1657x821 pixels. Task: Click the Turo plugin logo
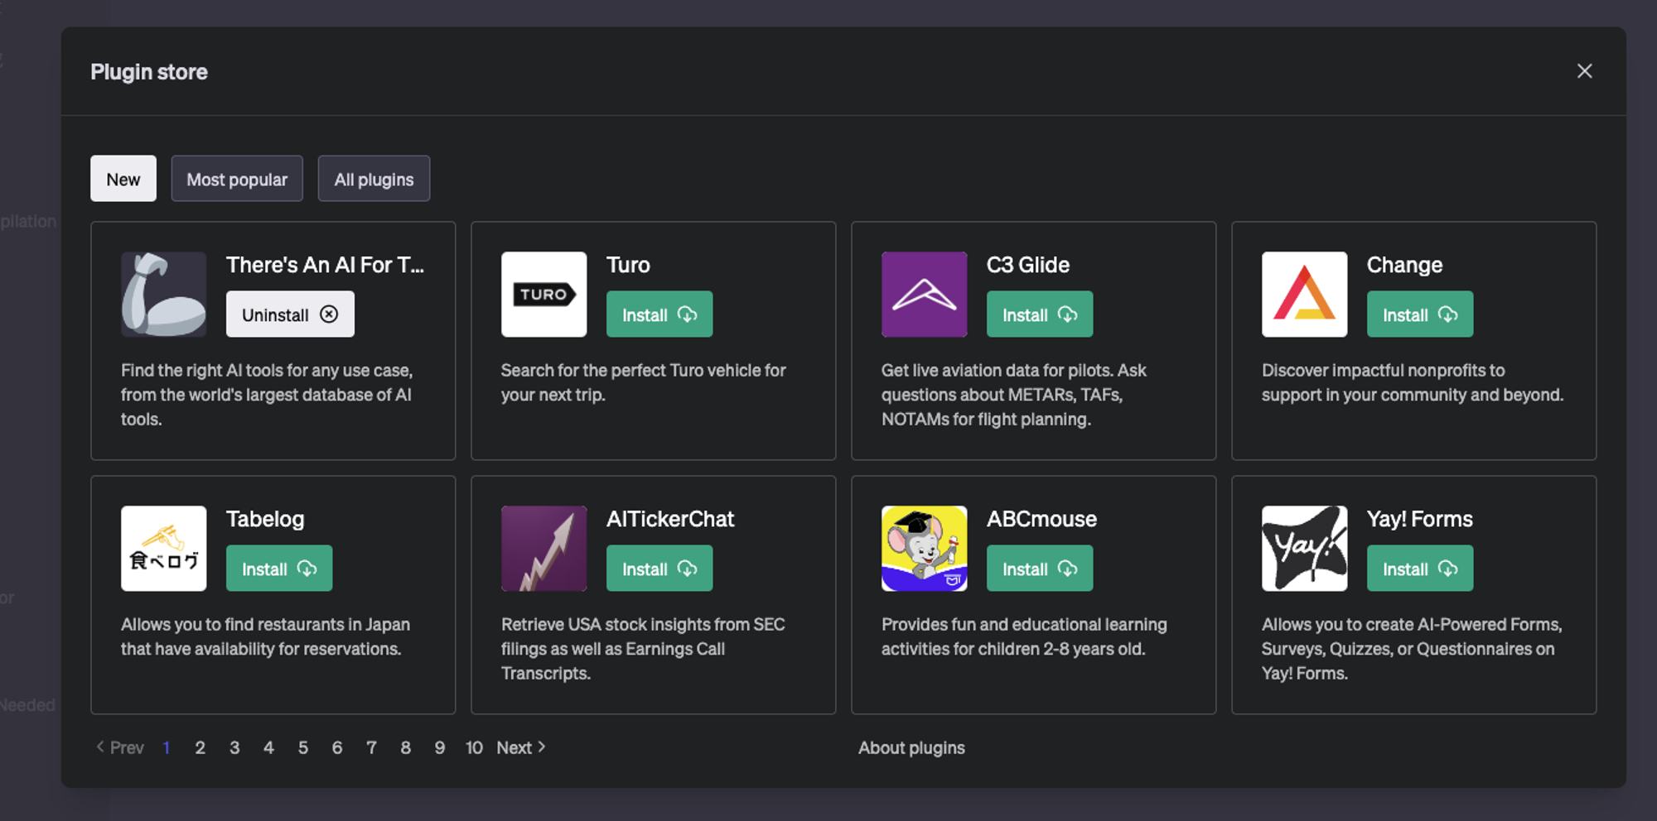(x=543, y=294)
